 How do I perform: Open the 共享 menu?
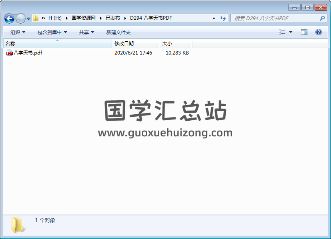tap(86, 32)
